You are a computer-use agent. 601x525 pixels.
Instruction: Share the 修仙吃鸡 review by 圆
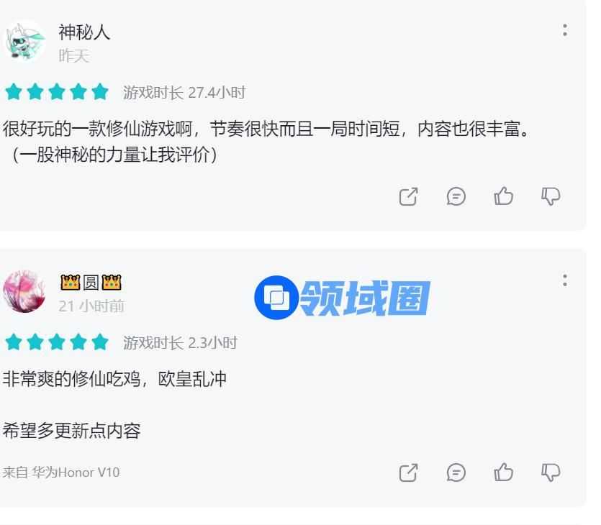click(x=408, y=472)
